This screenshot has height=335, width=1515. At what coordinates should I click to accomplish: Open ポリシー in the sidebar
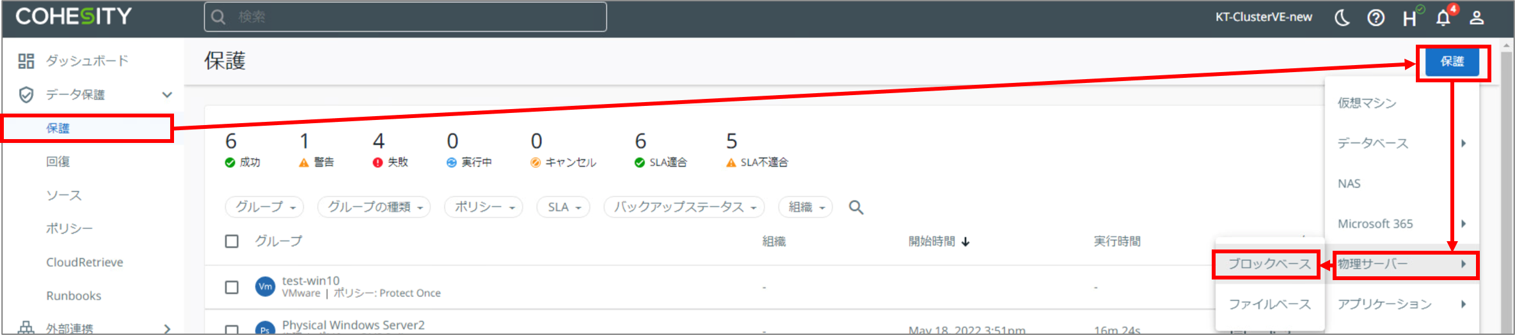tap(69, 228)
